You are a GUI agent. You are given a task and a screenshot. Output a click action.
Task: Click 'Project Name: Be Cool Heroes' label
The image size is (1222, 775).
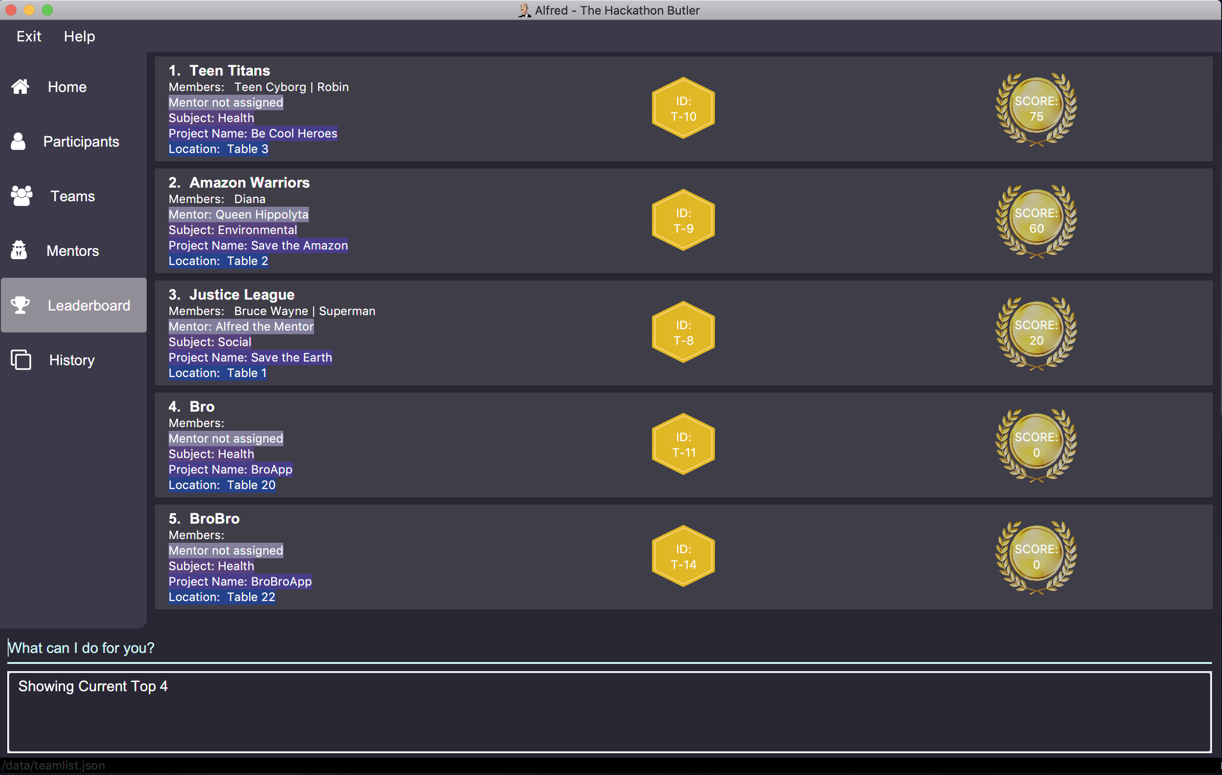253,133
